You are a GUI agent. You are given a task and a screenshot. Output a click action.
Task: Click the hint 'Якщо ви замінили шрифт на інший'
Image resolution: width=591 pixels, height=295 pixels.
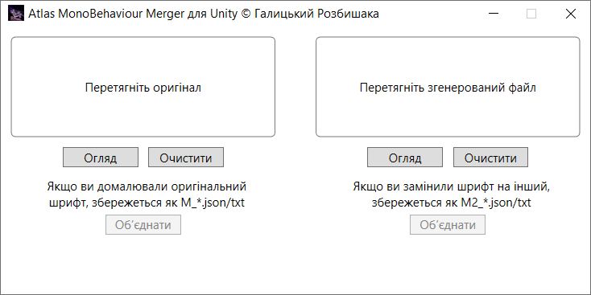[451, 186]
